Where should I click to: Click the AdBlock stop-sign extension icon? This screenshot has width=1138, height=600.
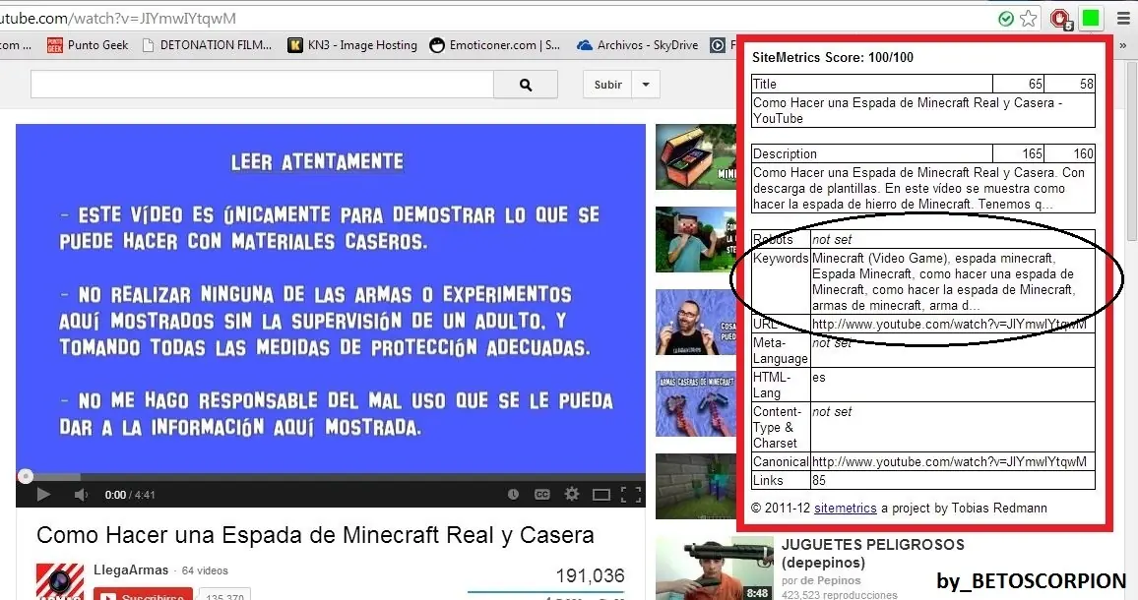click(1060, 18)
